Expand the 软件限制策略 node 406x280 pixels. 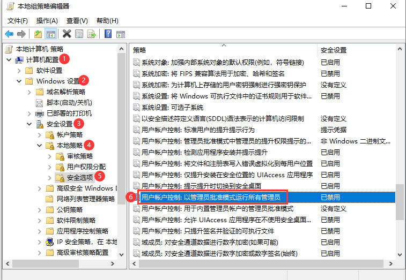pyautogui.click(x=39, y=221)
